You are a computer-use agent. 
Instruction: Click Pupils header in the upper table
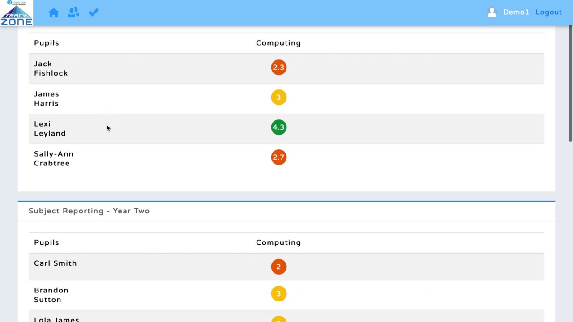(x=47, y=43)
